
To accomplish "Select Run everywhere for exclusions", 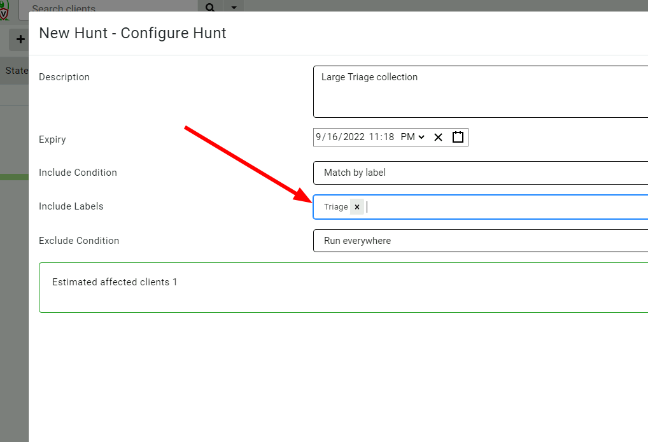I will (477, 241).
